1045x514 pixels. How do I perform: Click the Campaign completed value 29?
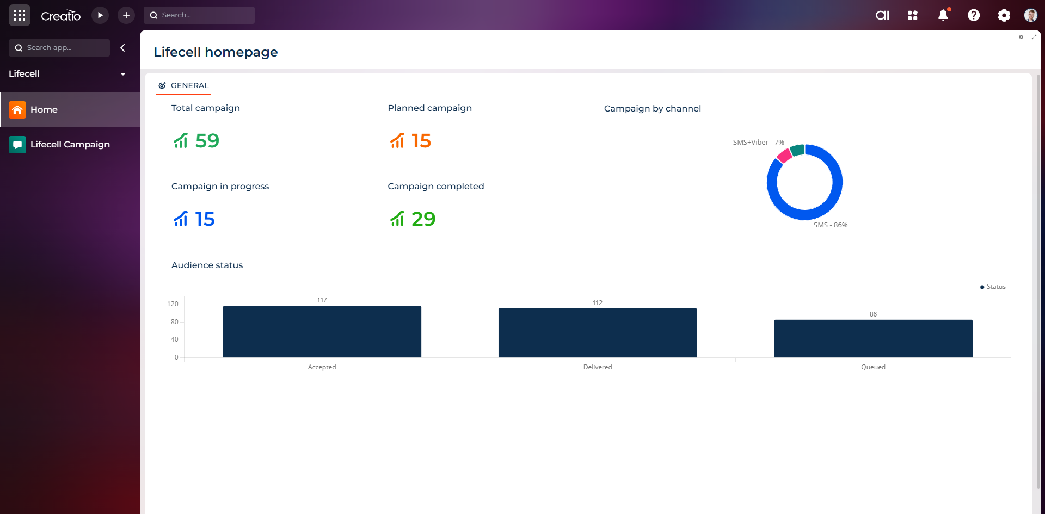coord(423,219)
